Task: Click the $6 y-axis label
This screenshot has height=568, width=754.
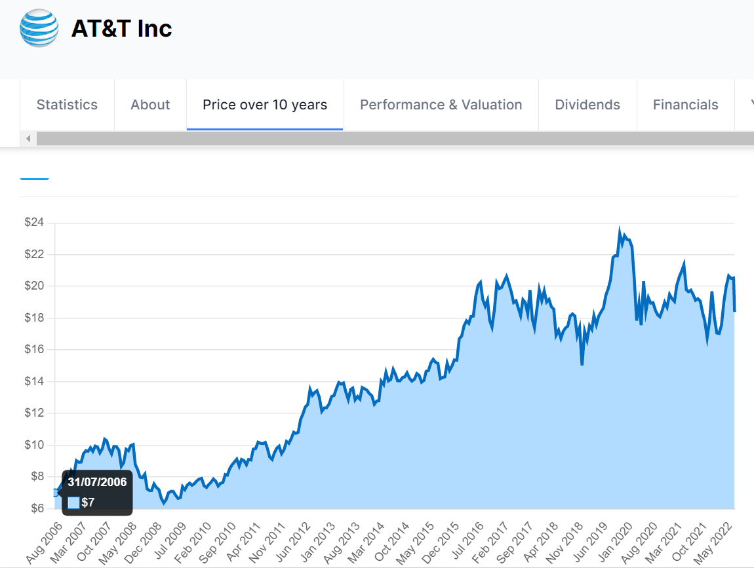Action: point(37,508)
